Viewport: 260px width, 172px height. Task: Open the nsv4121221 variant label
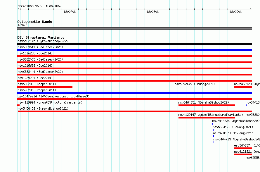coord(247,152)
